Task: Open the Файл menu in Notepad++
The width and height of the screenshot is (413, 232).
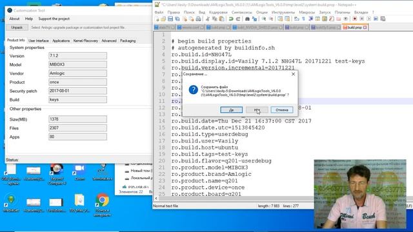Action: [x=159, y=12]
